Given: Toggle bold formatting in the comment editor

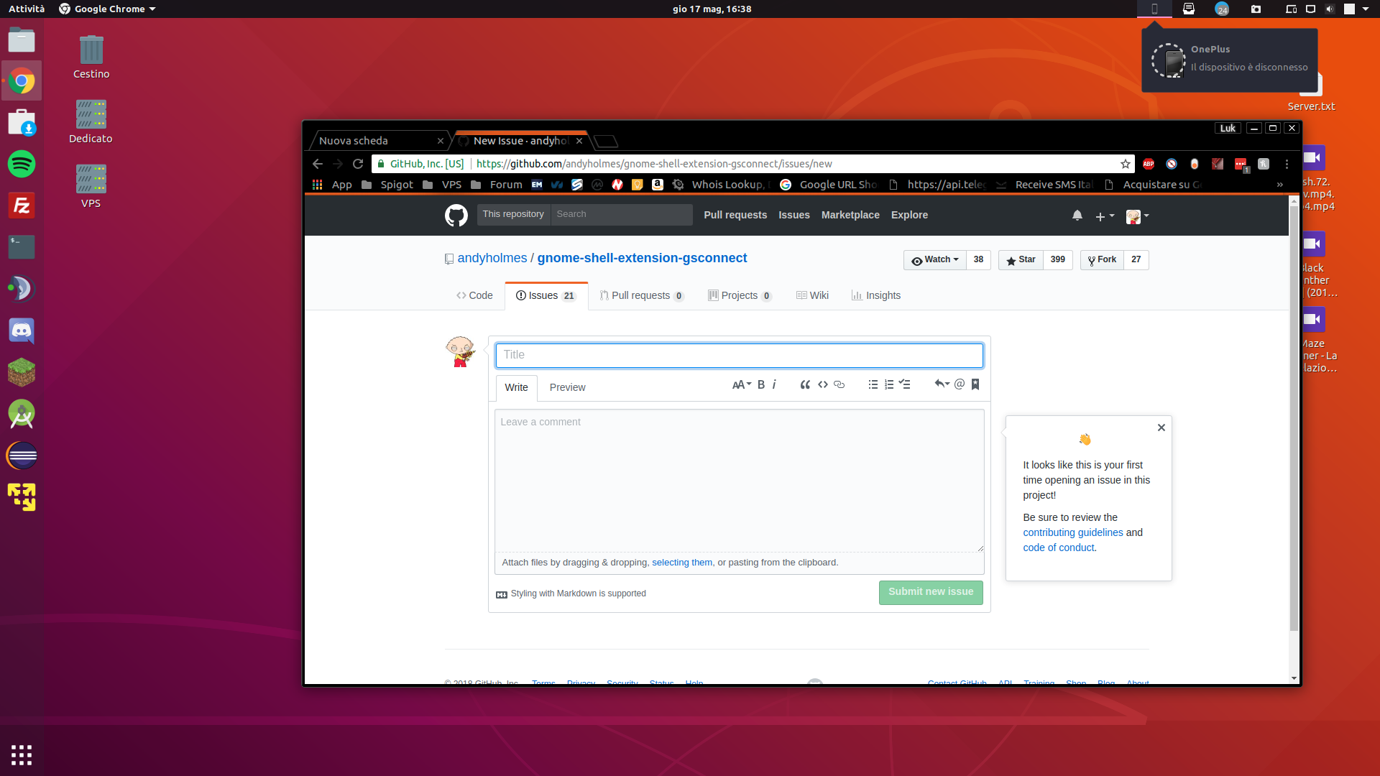Looking at the screenshot, I should pyautogui.click(x=760, y=384).
